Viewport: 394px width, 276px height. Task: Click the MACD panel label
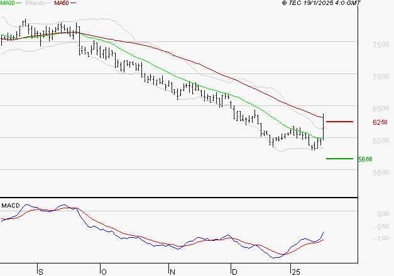click(x=11, y=206)
